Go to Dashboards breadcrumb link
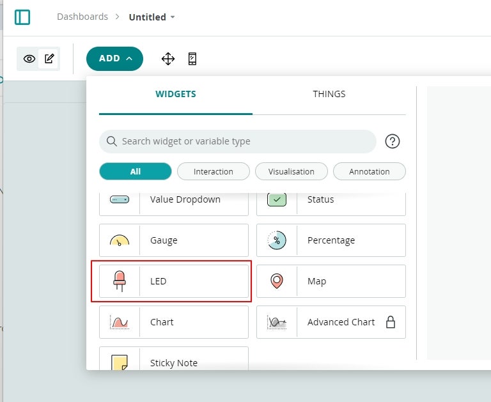 82,17
